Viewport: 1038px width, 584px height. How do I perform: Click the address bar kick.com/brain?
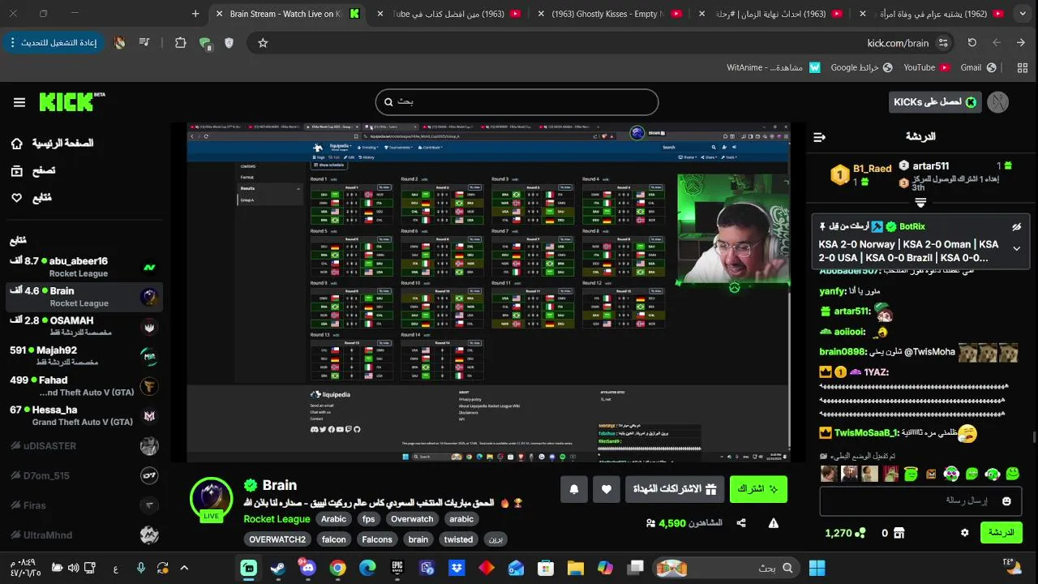pos(898,43)
